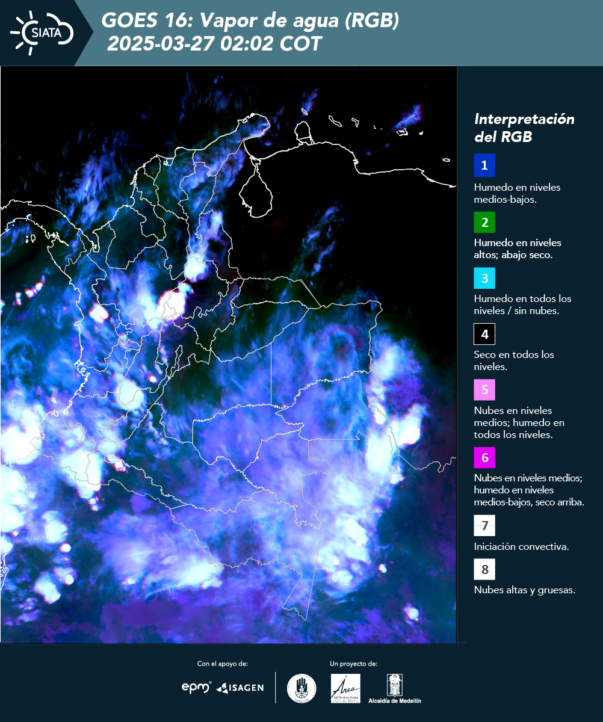Click text 'Humedo en niveles altos; abajo seco.'
The height and width of the screenshot is (722, 603).
[x=518, y=248]
